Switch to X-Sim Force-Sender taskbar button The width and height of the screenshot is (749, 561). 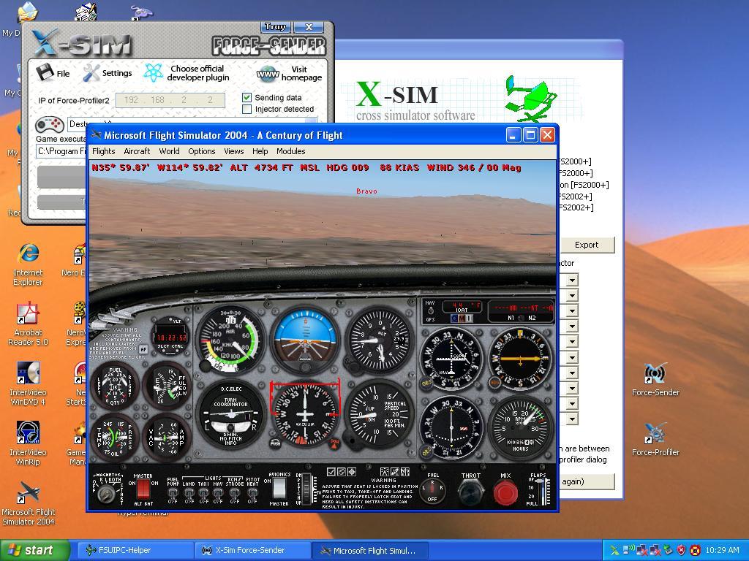[x=253, y=551]
